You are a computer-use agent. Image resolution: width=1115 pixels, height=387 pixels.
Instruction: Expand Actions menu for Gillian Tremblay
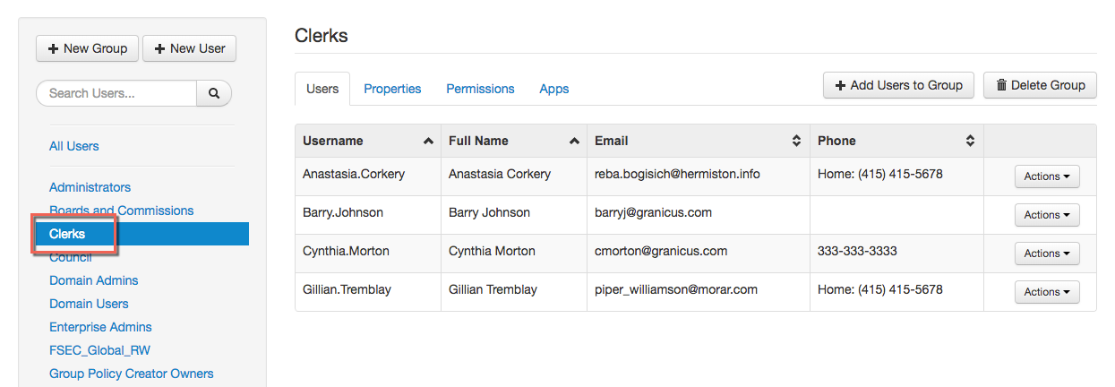point(1046,292)
